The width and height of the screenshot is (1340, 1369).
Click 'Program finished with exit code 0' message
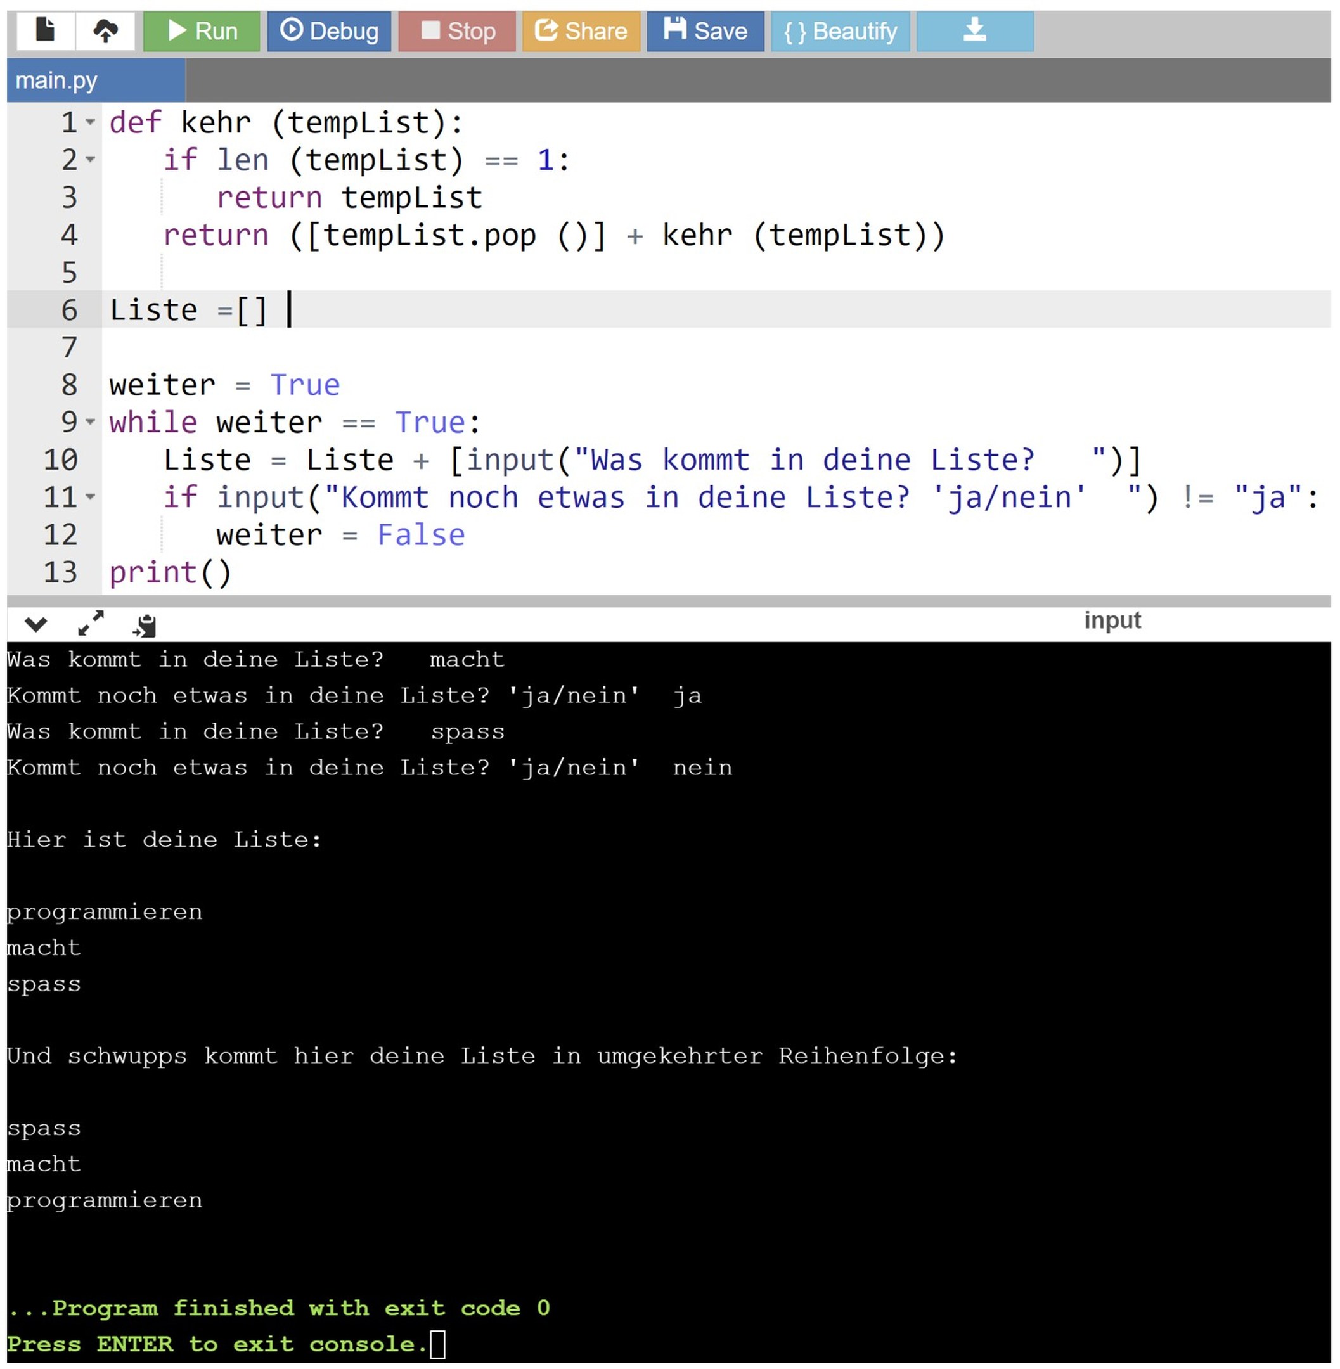[279, 1308]
